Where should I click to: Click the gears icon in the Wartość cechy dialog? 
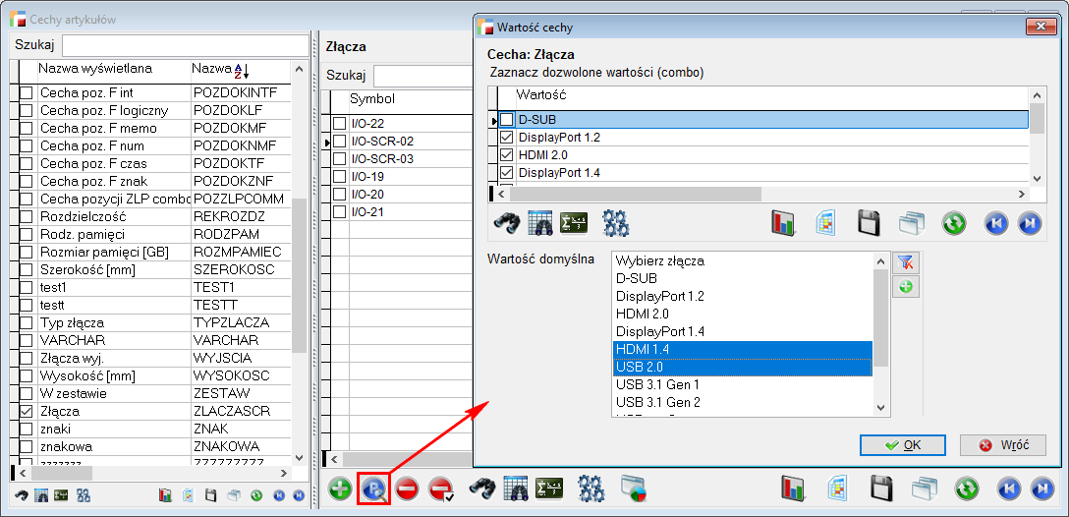click(x=616, y=223)
